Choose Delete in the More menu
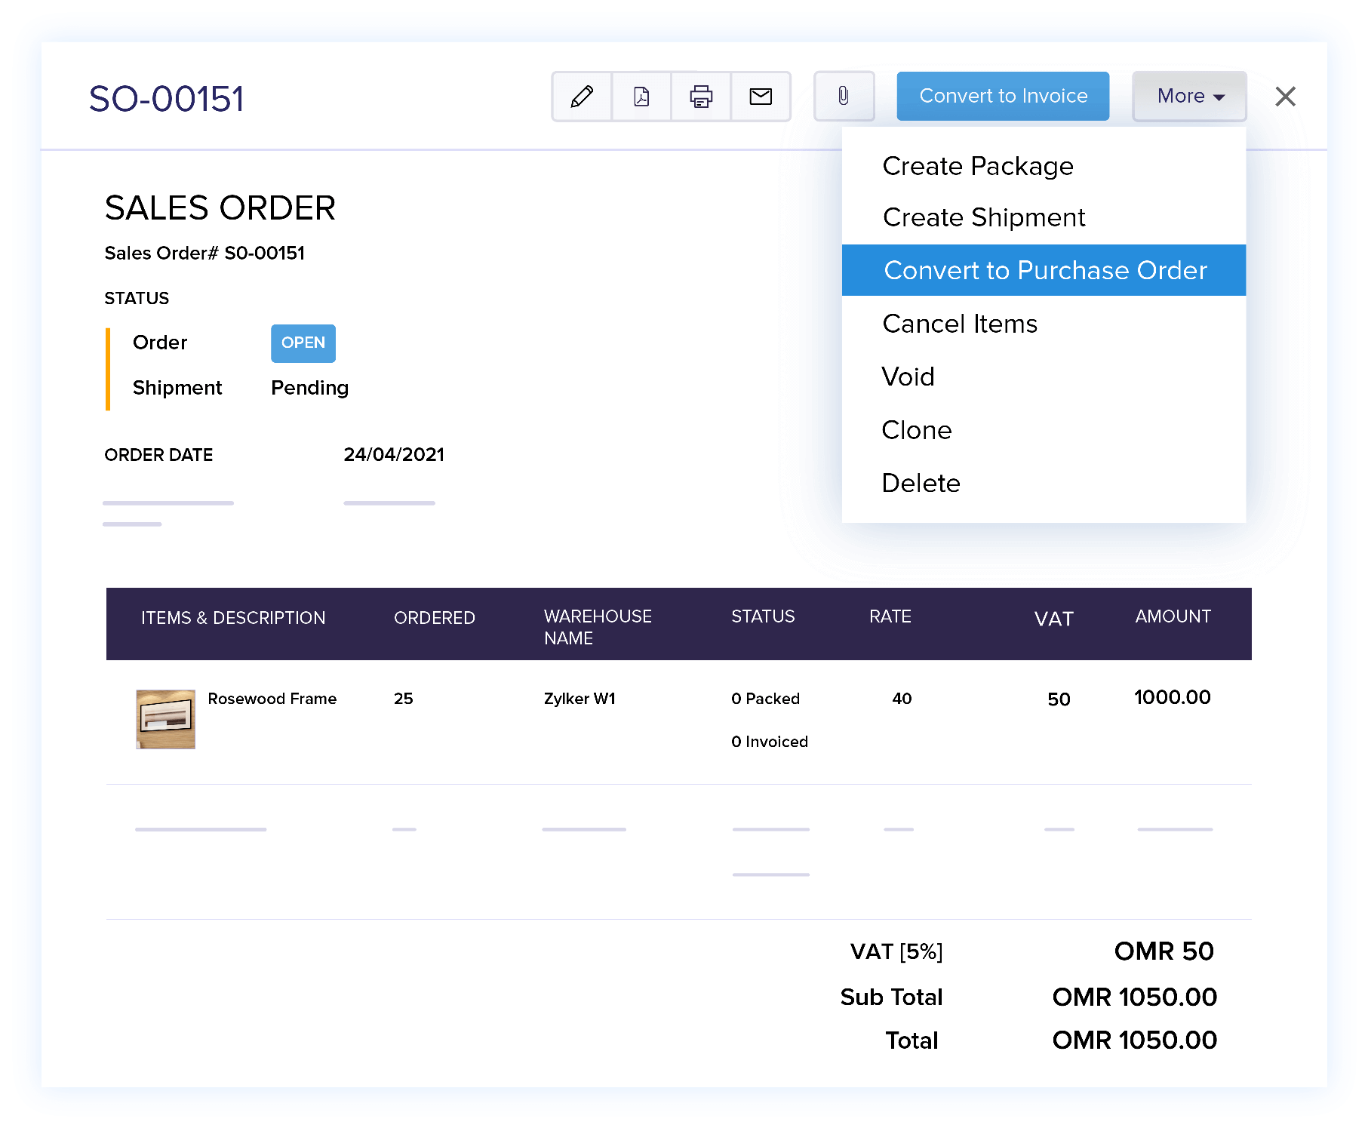Screen dimensions: 1368x1128 (x=921, y=483)
